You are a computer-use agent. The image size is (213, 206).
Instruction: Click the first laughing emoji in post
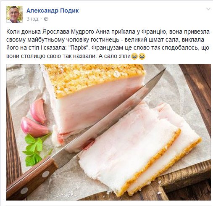(x=134, y=56)
